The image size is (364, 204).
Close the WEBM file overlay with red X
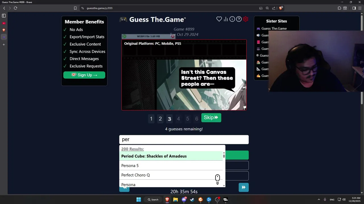tap(173, 36)
